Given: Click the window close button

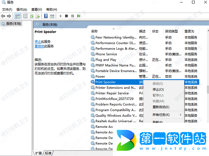Looking at the screenshot, I should coord(206,2).
